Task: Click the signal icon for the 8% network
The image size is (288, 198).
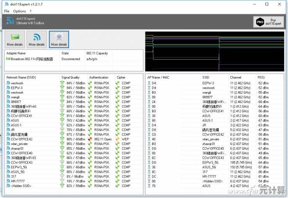Action: pyautogui.click(x=62, y=176)
